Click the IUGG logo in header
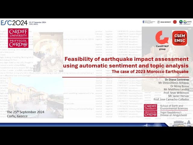 tap(181, 22)
